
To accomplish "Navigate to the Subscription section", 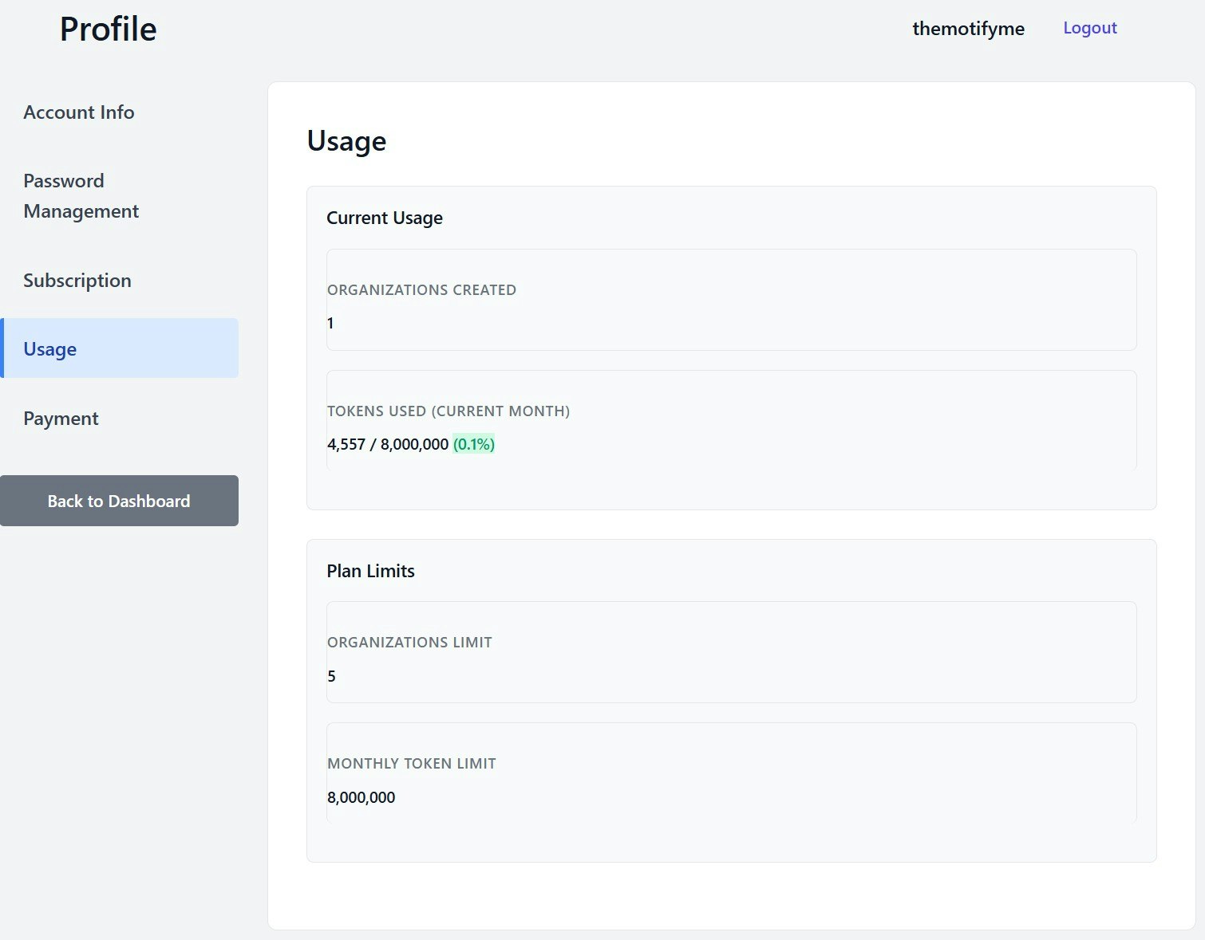I will coord(77,280).
